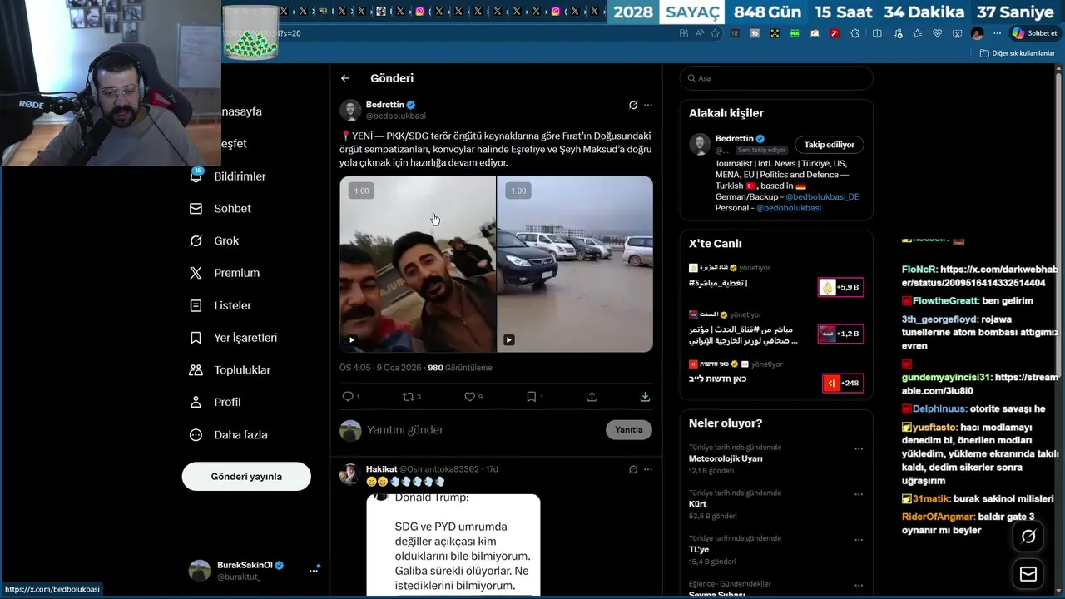The height and width of the screenshot is (599, 1065).
Task: Open Grok from the sidebar
Action: 215,241
